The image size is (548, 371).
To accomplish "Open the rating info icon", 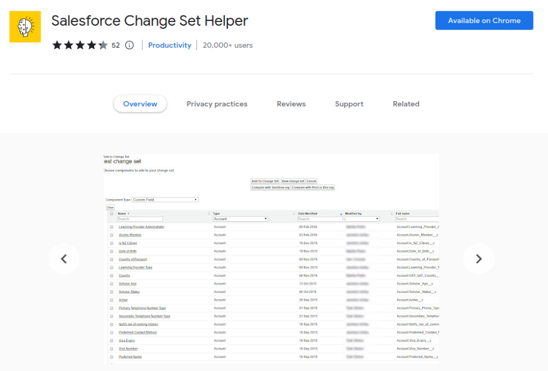I will [x=129, y=45].
